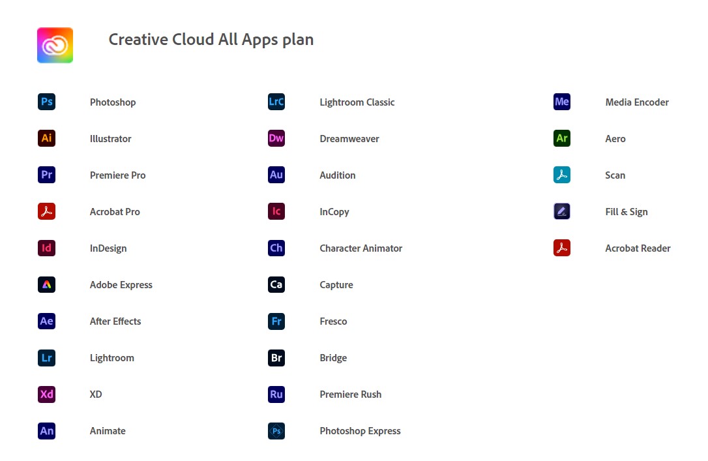
Task: Select the Aero label
Action: click(x=615, y=139)
